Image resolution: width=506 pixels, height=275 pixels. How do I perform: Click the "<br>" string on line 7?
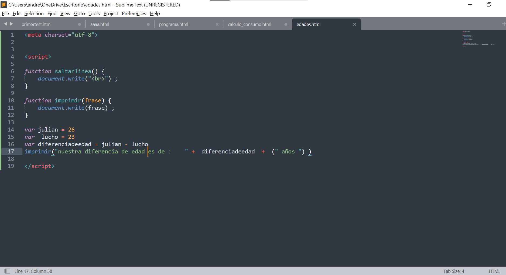click(x=98, y=79)
